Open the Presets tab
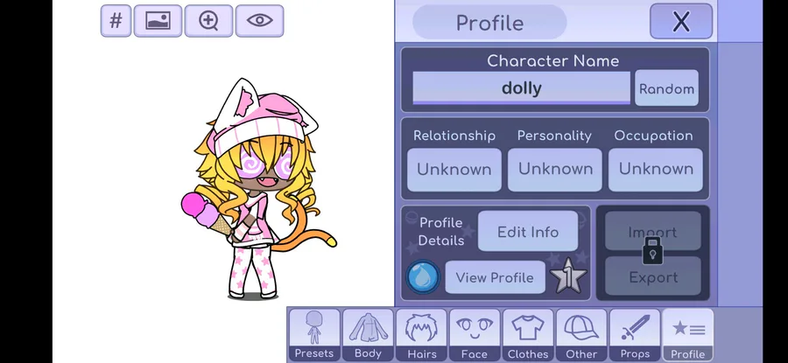This screenshot has width=788, height=363. [314, 335]
